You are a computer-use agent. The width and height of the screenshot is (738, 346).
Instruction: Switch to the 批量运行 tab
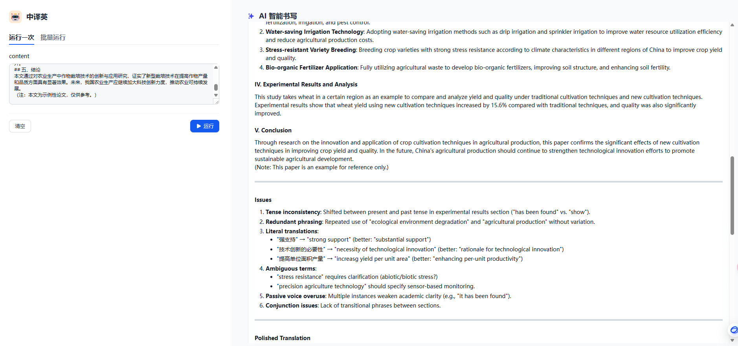(x=53, y=37)
